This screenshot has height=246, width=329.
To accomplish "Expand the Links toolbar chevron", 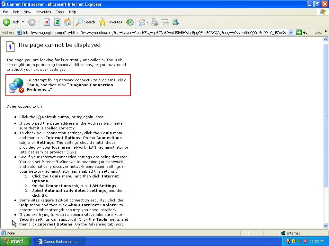I will tap(326, 31).
